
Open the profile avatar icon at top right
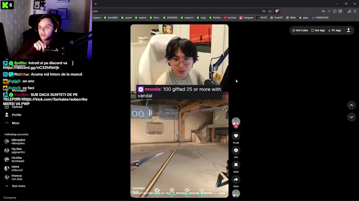(x=349, y=30)
